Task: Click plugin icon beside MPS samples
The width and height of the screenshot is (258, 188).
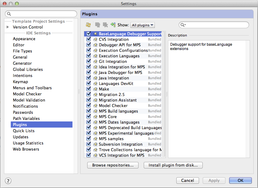Action: [x=96, y=139]
